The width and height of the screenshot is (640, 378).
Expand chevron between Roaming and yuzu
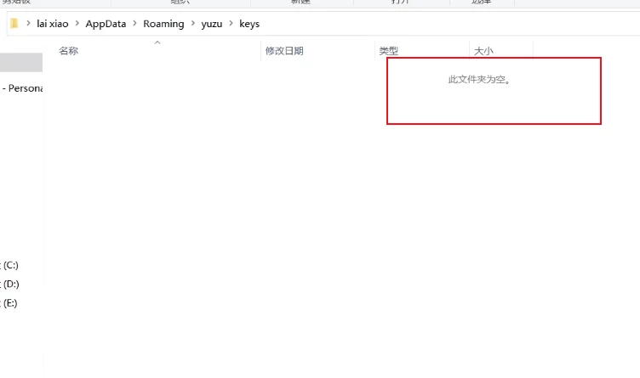192,24
